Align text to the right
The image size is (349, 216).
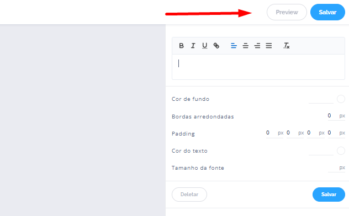(257, 46)
